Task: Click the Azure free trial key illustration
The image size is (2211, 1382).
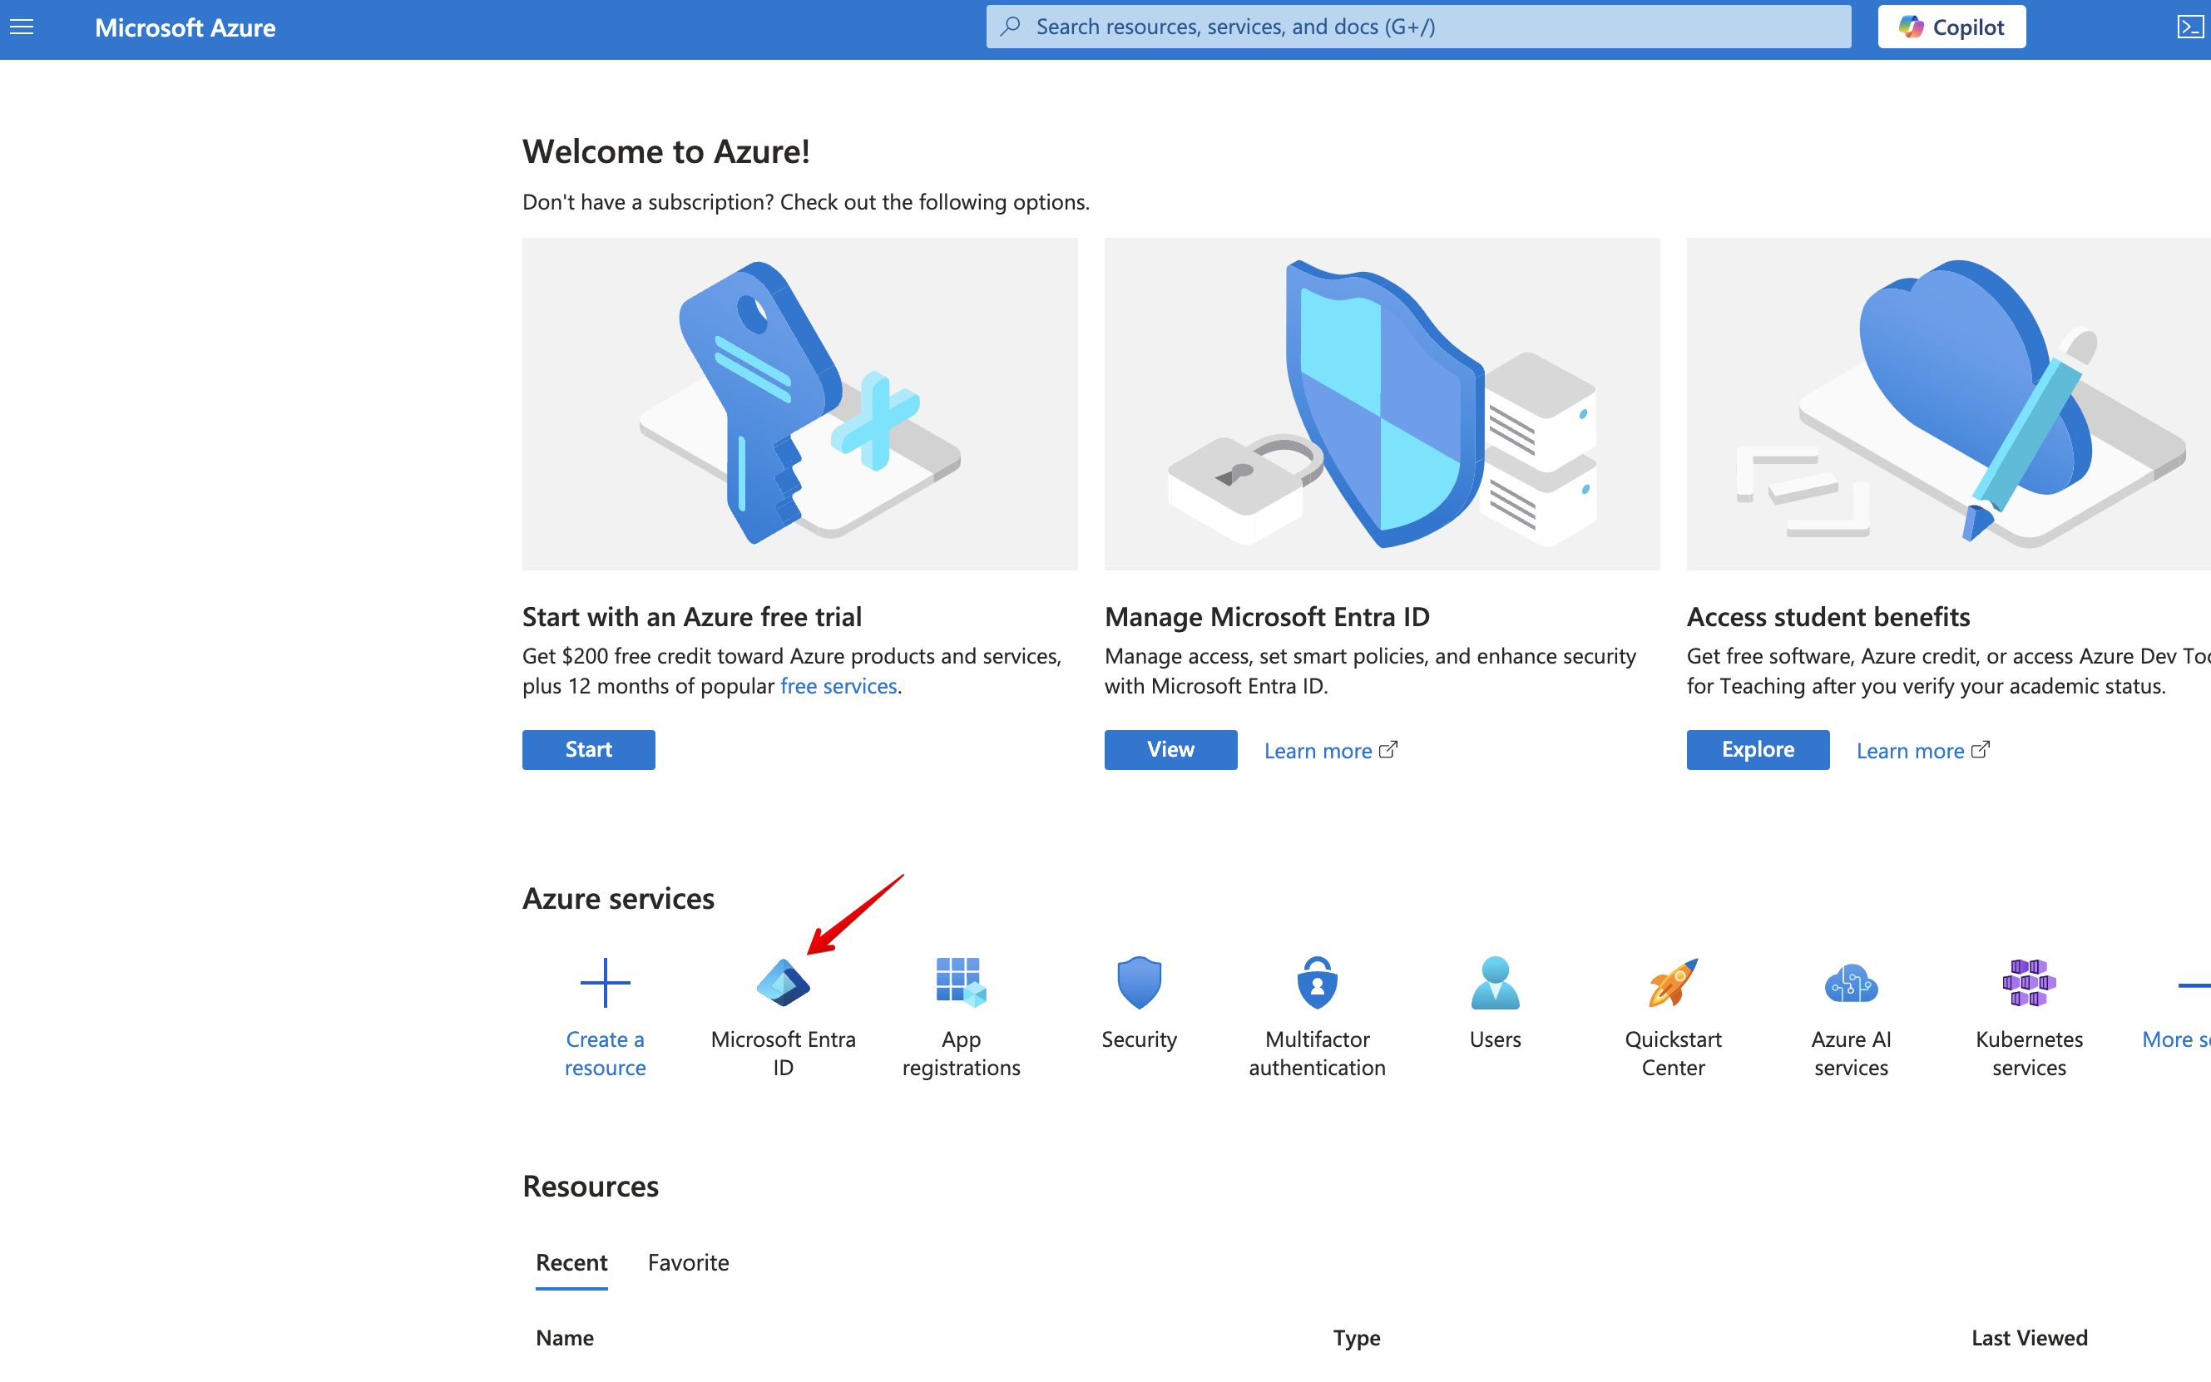Action: 800,403
